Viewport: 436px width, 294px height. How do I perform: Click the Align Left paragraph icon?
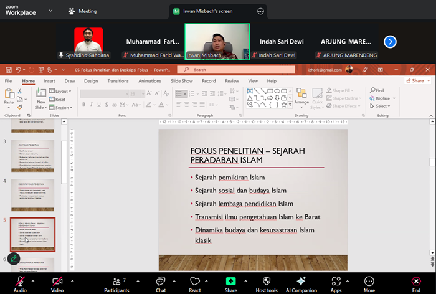tap(179, 105)
